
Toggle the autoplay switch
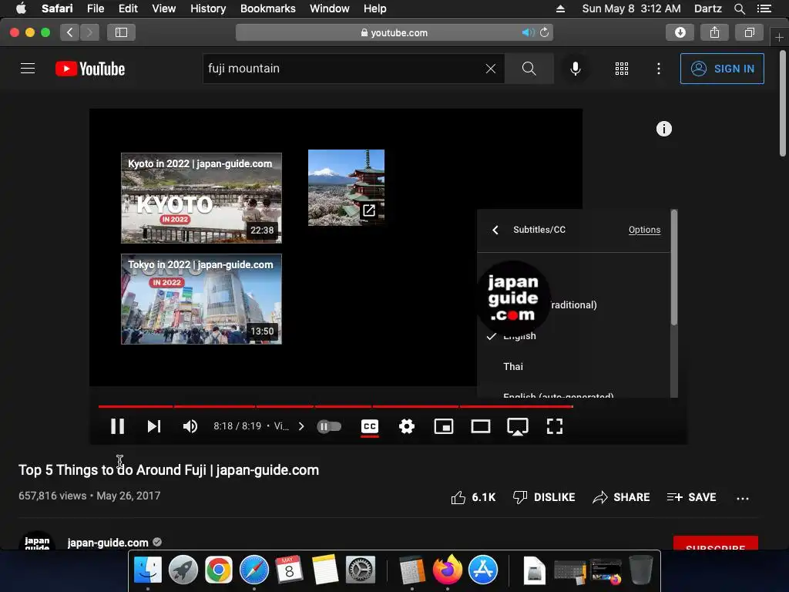(329, 426)
